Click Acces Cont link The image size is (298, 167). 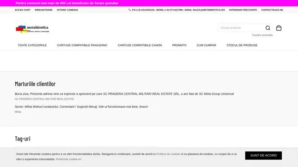(x=23, y=10)
